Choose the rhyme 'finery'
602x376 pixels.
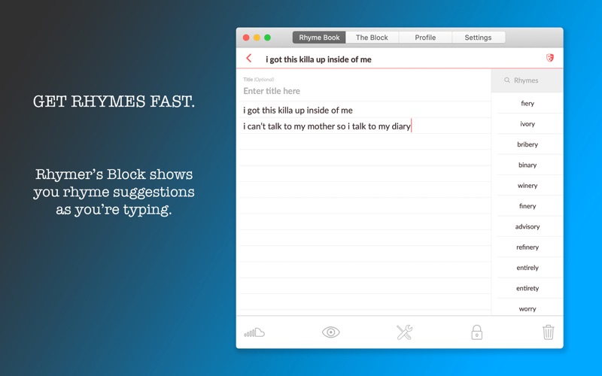pos(528,206)
